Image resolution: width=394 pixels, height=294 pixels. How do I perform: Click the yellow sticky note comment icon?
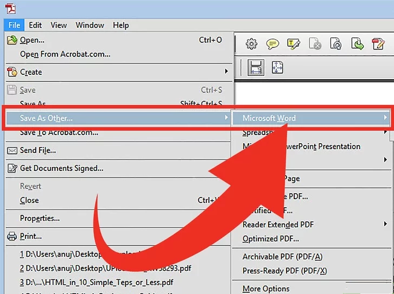[x=272, y=44]
